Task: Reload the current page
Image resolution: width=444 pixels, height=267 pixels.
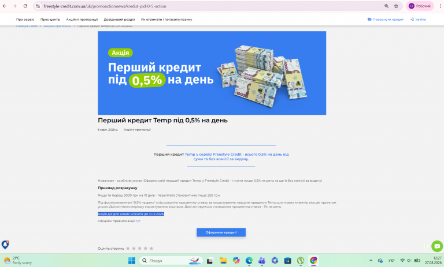Action: click(x=25, y=6)
